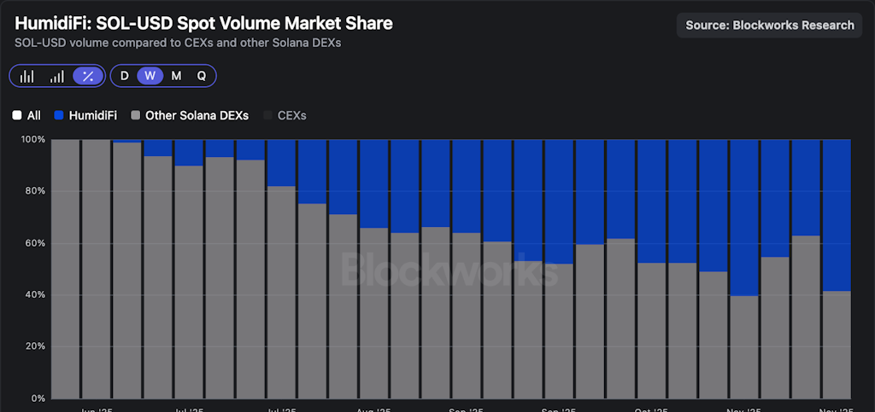
Task: Click the 100% y-axis label
Action: click(x=33, y=139)
